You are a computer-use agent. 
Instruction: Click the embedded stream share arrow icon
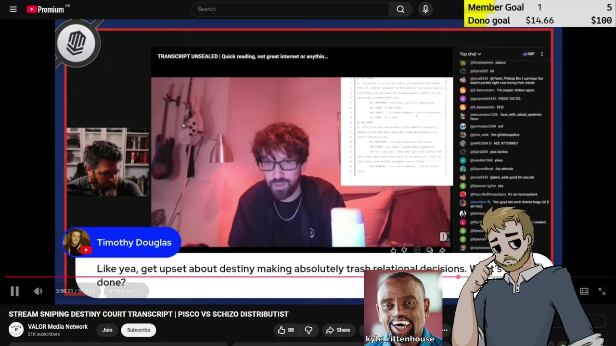[442, 250]
